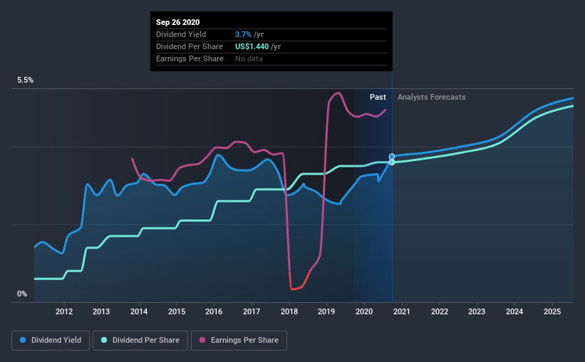
Task: Click the Sep 26 2020 tooltip date
Action: point(177,22)
